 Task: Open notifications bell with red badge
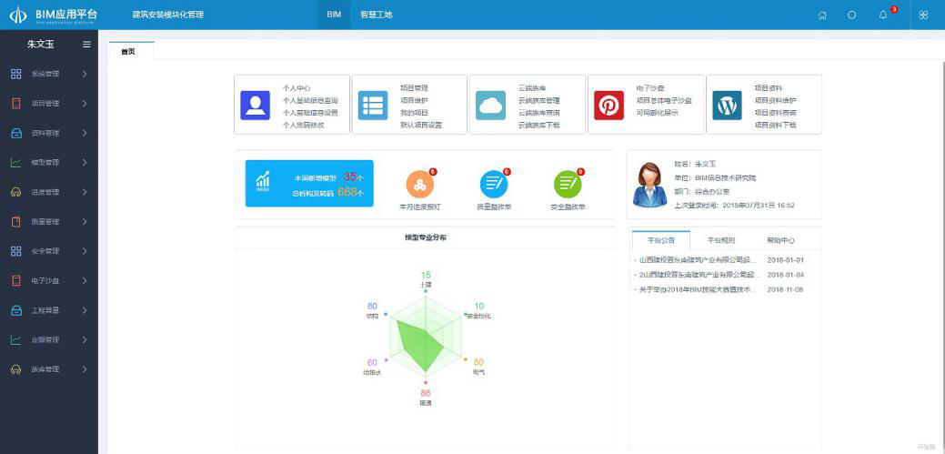click(883, 15)
